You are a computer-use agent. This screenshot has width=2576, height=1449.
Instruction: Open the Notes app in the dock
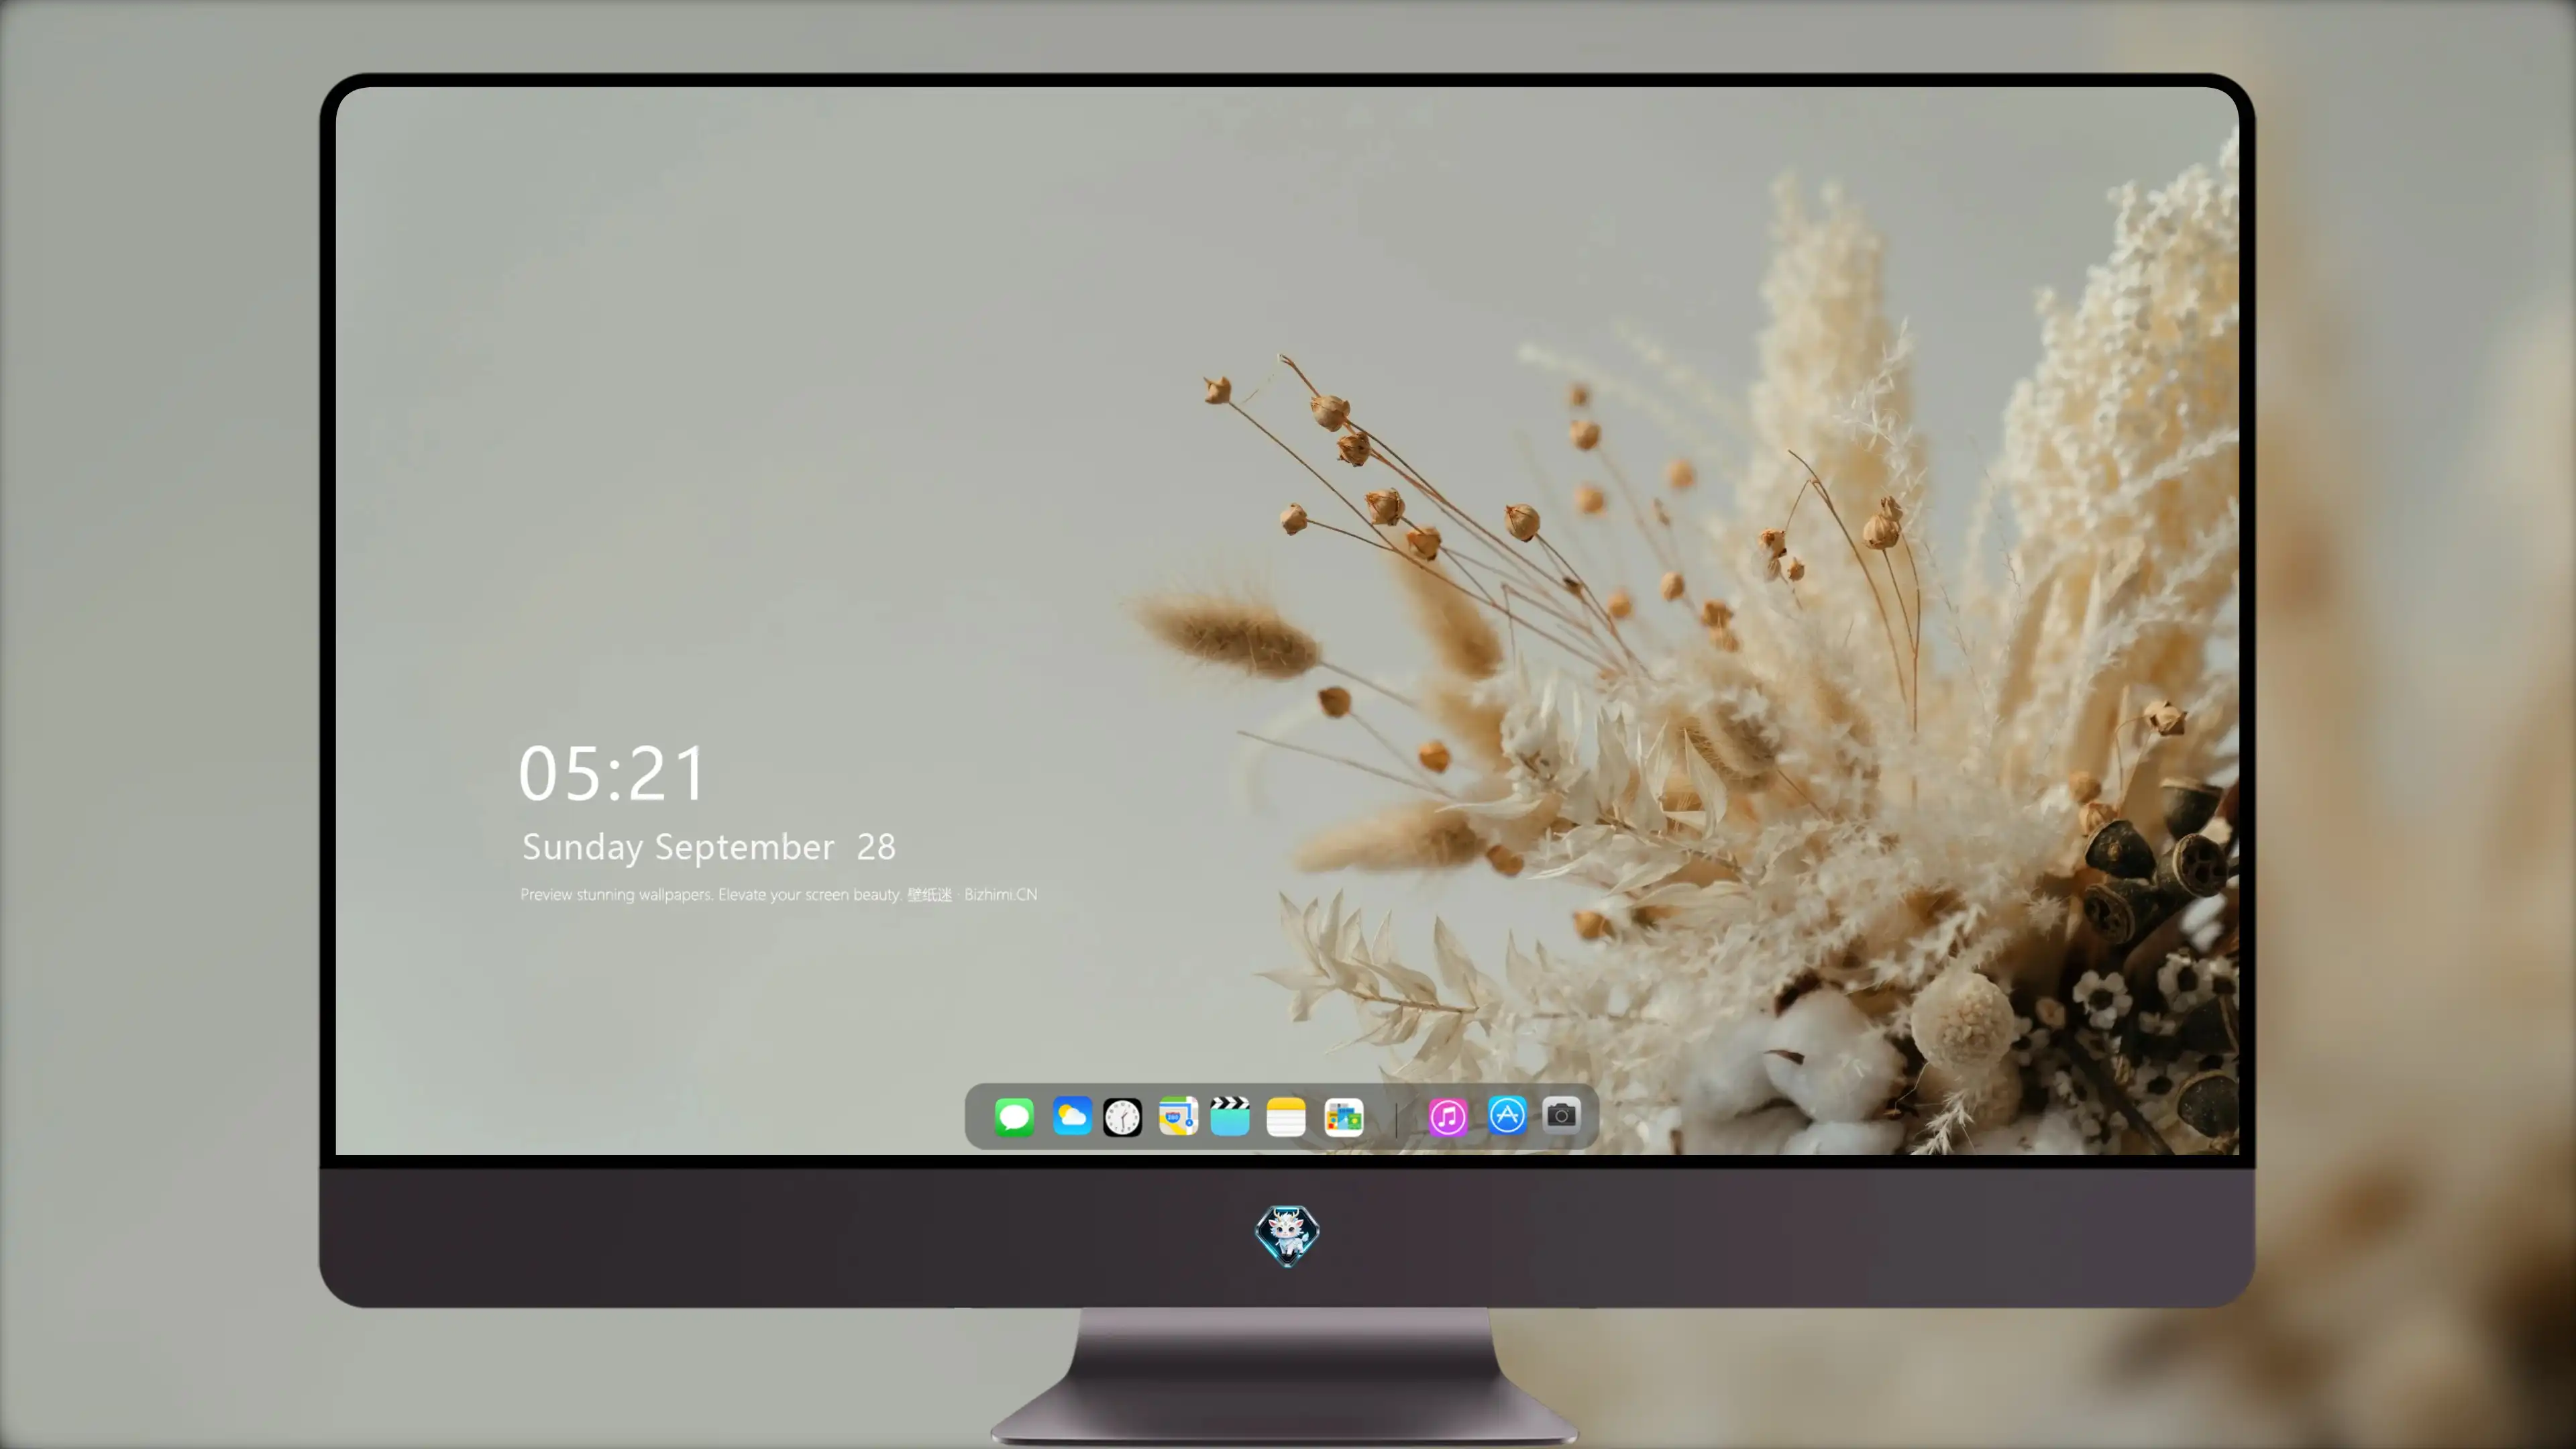coord(1286,1117)
